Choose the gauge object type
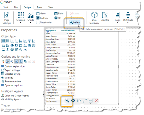The height and width of the screenshot is (115, 144). [25, 50]
